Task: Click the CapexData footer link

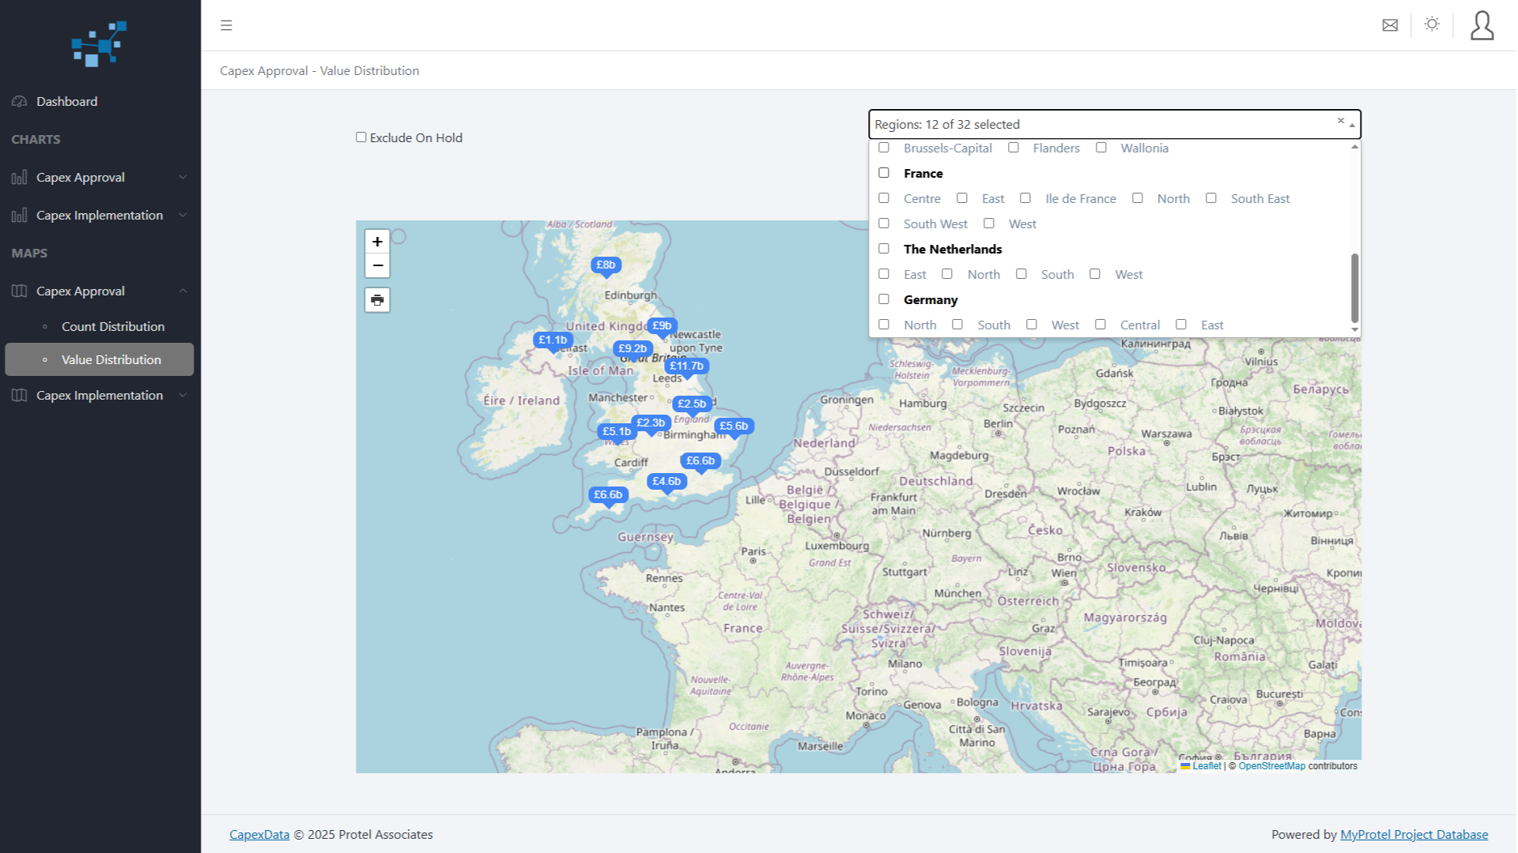Action: [x=259, y=835]
